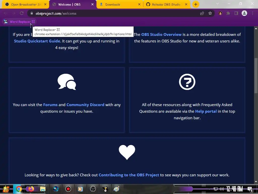The height and width of the screenshot is (194, 258).
Task: Open the media player taskbar icon
Action: point(80,189)
